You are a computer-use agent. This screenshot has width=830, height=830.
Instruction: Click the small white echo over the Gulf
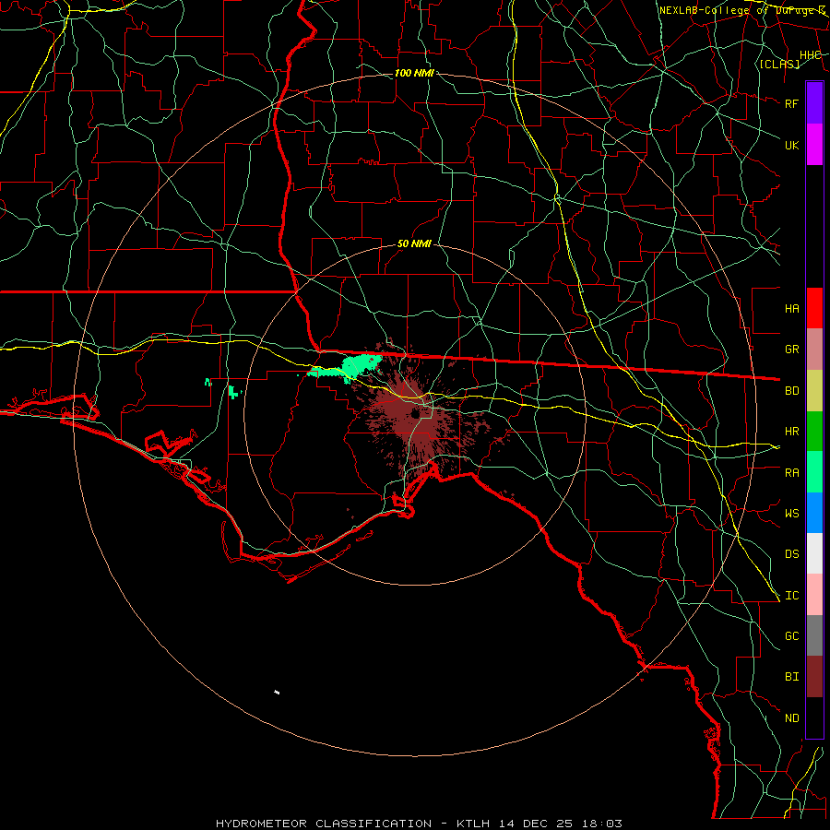(x=277, y=692)
